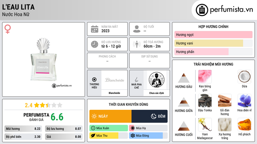This screenshot has height=144, width=257.
Task: Click the Hương Giữa pyramid icon
Action: pos(184,102)
